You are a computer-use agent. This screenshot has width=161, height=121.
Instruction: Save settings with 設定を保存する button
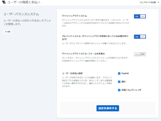pyautogui.click(x=108, y=108)
